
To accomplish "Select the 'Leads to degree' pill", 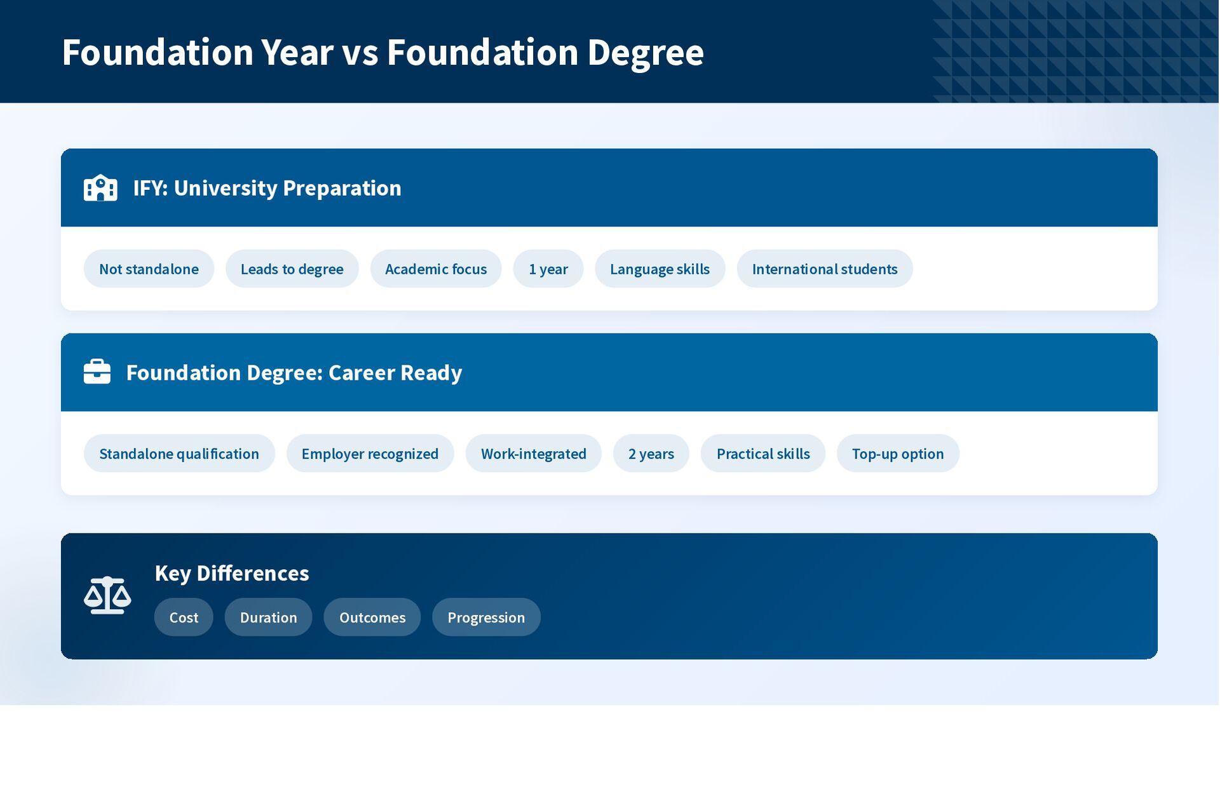I will (x=292, y=269).
